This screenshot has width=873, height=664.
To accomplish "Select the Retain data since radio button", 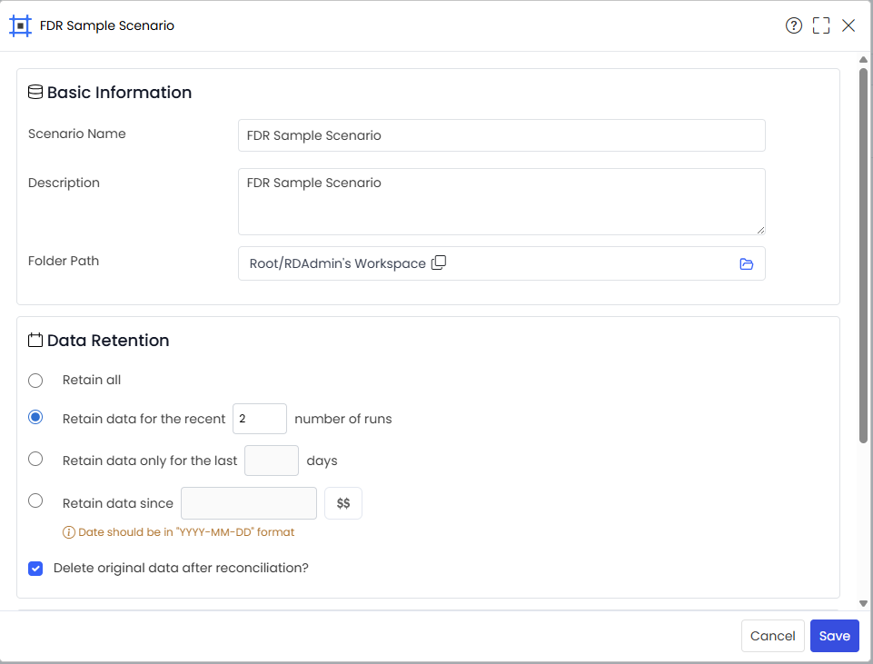I will [x=35, y=500].
